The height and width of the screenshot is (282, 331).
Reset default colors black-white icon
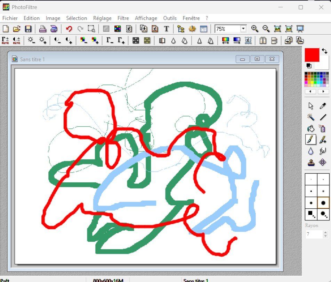[x=309, y=66]
